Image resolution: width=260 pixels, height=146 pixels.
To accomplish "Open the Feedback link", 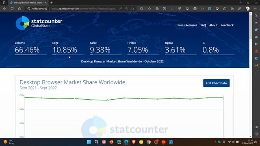I will (227, 25).
